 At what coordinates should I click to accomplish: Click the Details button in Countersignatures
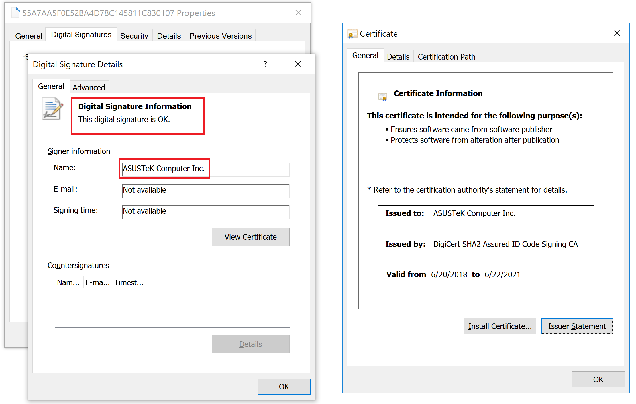250,344
